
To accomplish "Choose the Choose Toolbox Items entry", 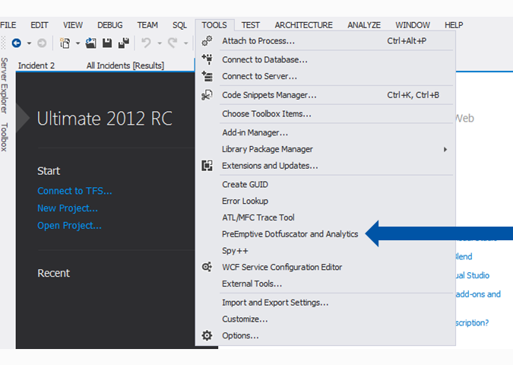I will point(325,114).
